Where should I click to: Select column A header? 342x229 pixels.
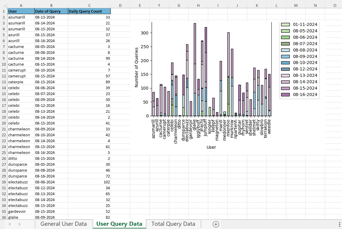pyautogui.click(x=21, y=5)
